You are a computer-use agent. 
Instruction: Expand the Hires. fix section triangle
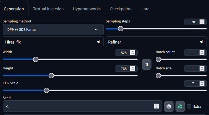point(98,42)
